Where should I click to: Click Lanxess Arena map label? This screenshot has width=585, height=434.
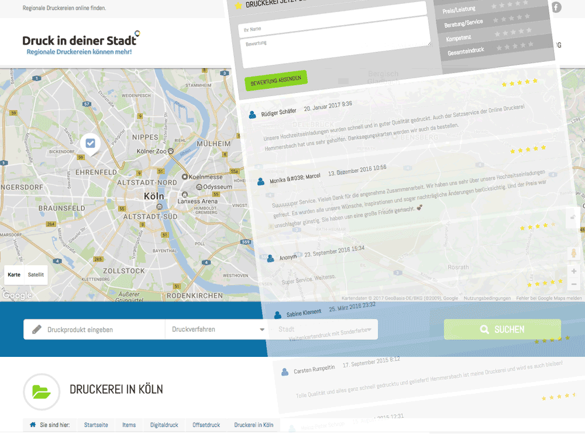197,199
